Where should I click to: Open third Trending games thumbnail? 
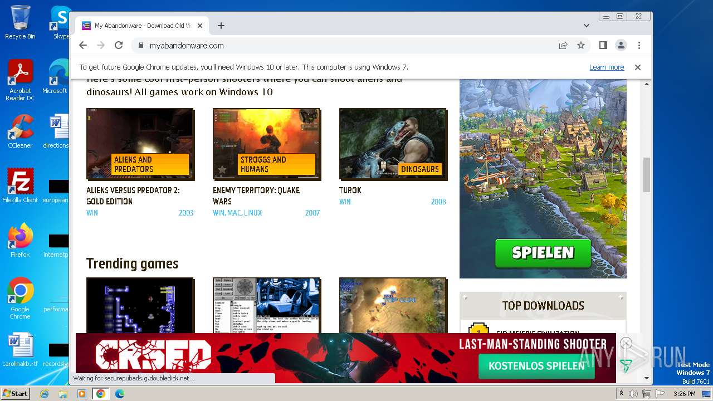click(393, 305)
